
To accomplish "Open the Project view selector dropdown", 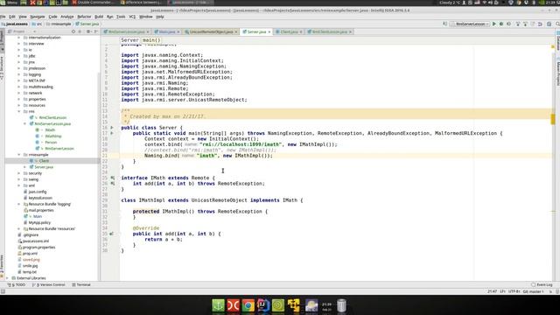I will pos(21,31).
